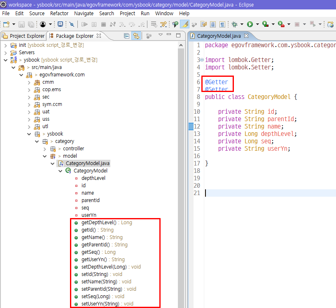This screenshot has height=308, width=336.
Task: Collapse the CategoryModel class node
Action: click(x=61, y=171)
